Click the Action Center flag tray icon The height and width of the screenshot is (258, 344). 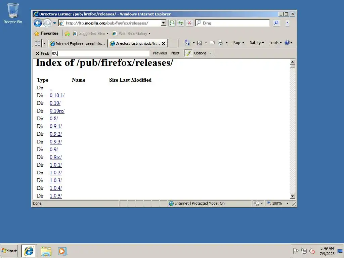click(x=296, y=251)
